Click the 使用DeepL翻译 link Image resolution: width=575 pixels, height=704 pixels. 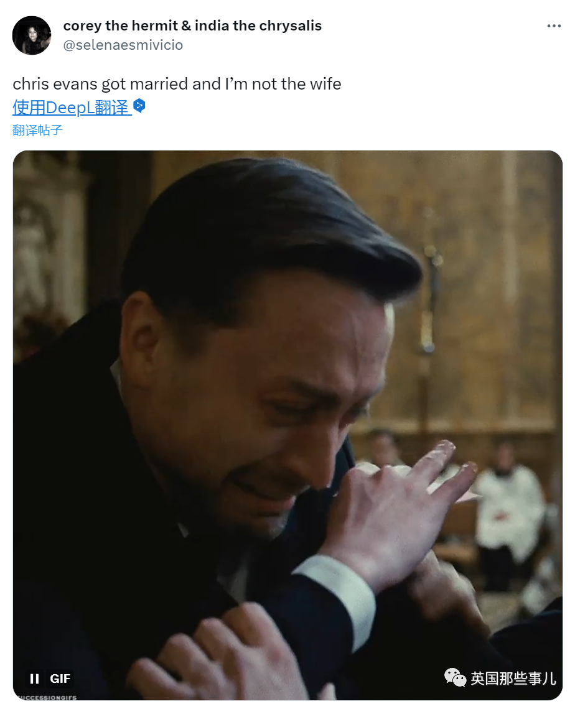72,108
